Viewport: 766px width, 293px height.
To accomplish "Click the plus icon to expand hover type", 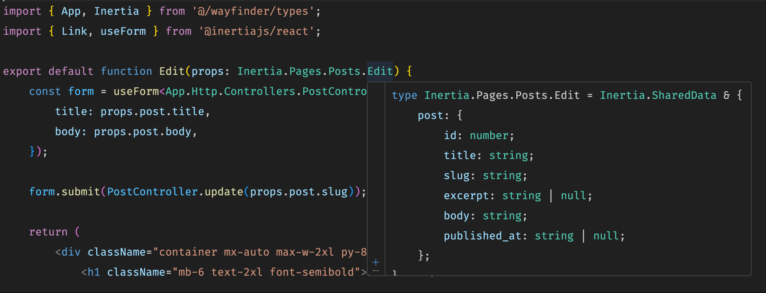I will (x=376, y=262).
